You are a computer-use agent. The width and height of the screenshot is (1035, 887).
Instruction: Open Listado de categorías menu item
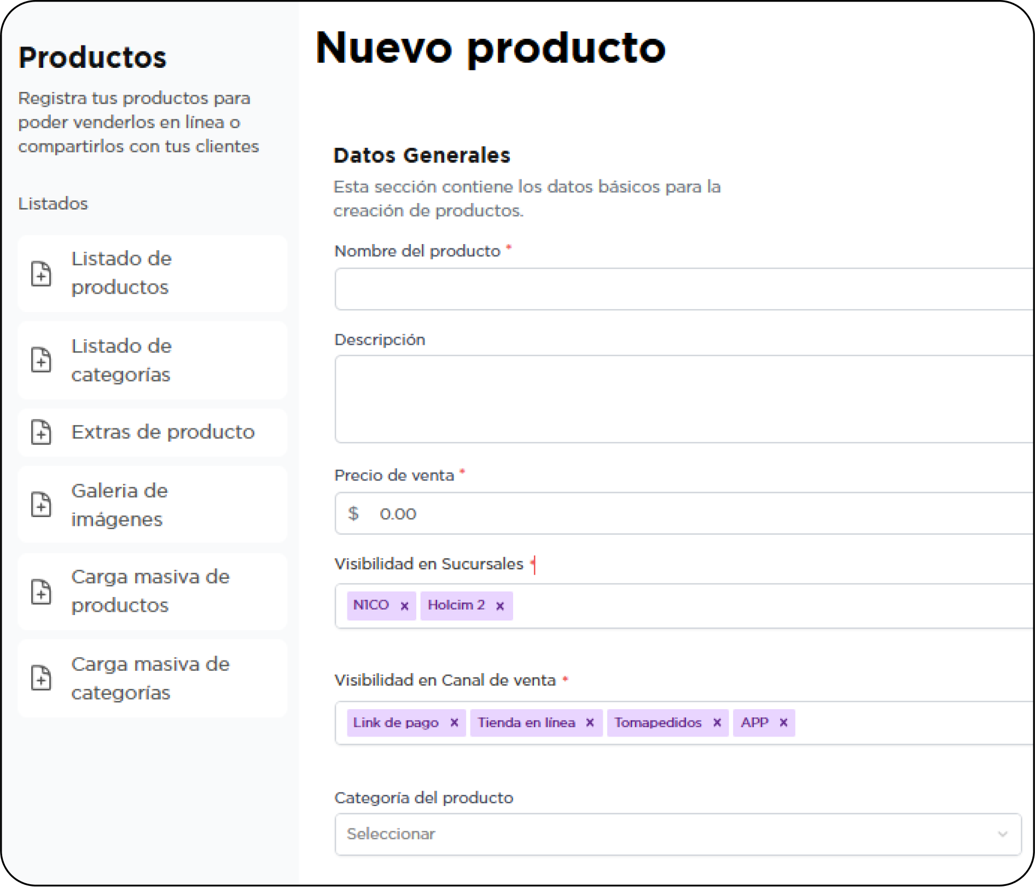tap(152, 360)
